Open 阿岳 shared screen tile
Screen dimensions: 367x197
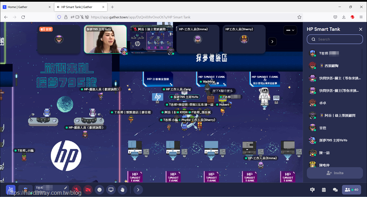(152, 39)
